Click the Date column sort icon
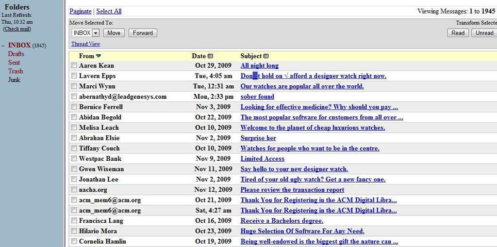The image size is (497, 247). (211, 56)
